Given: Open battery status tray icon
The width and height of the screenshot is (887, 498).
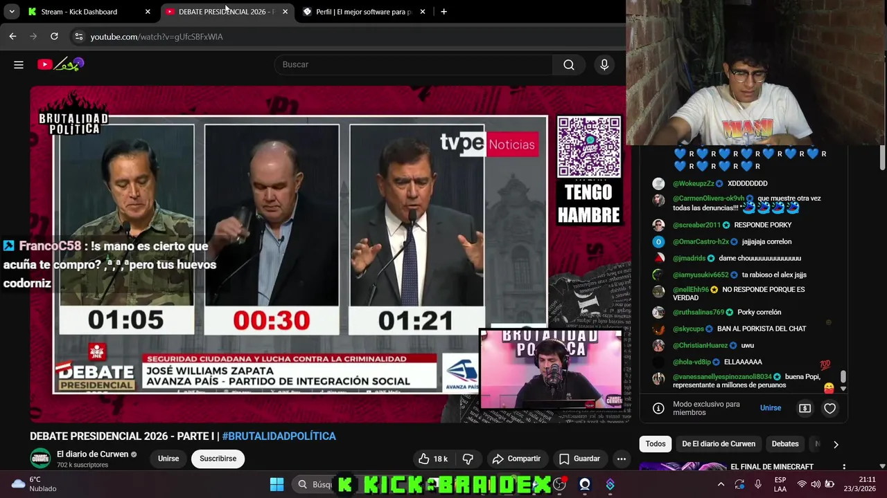Looking at the screenshot, I should 829,484.
